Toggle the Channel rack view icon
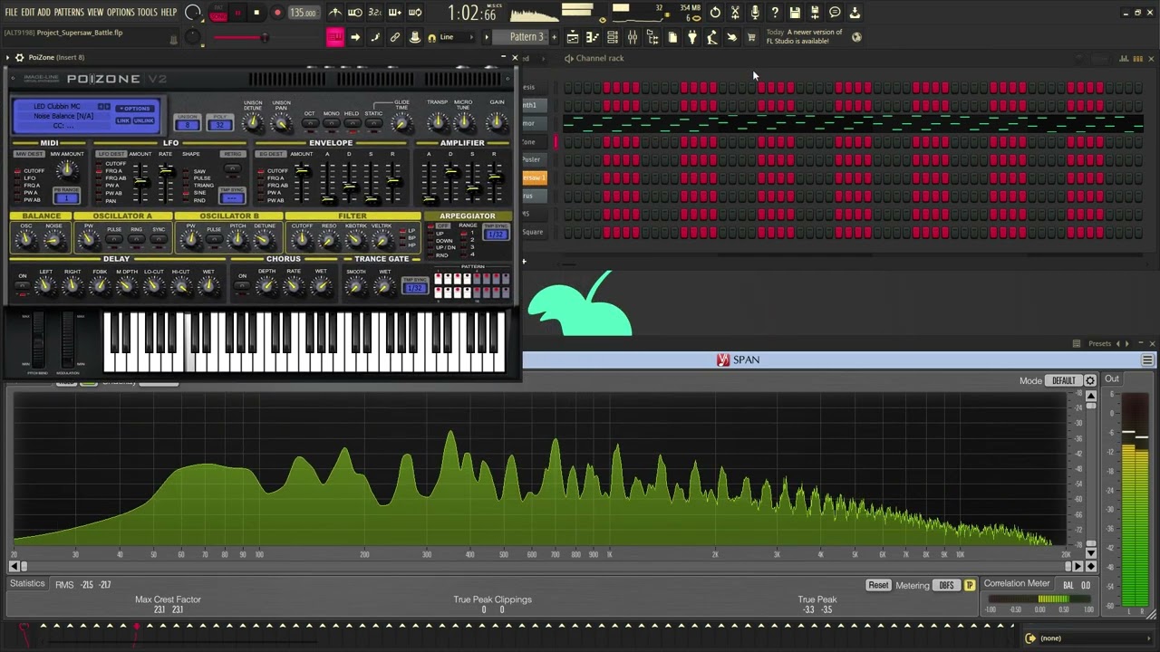The width and height of the screenshot is (1160, 652). tap(613, 37)
